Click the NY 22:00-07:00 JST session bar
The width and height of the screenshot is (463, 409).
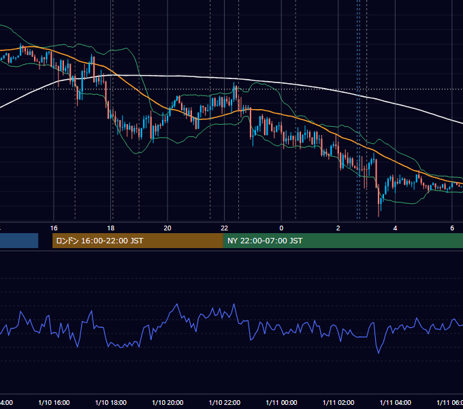[342, 241]
